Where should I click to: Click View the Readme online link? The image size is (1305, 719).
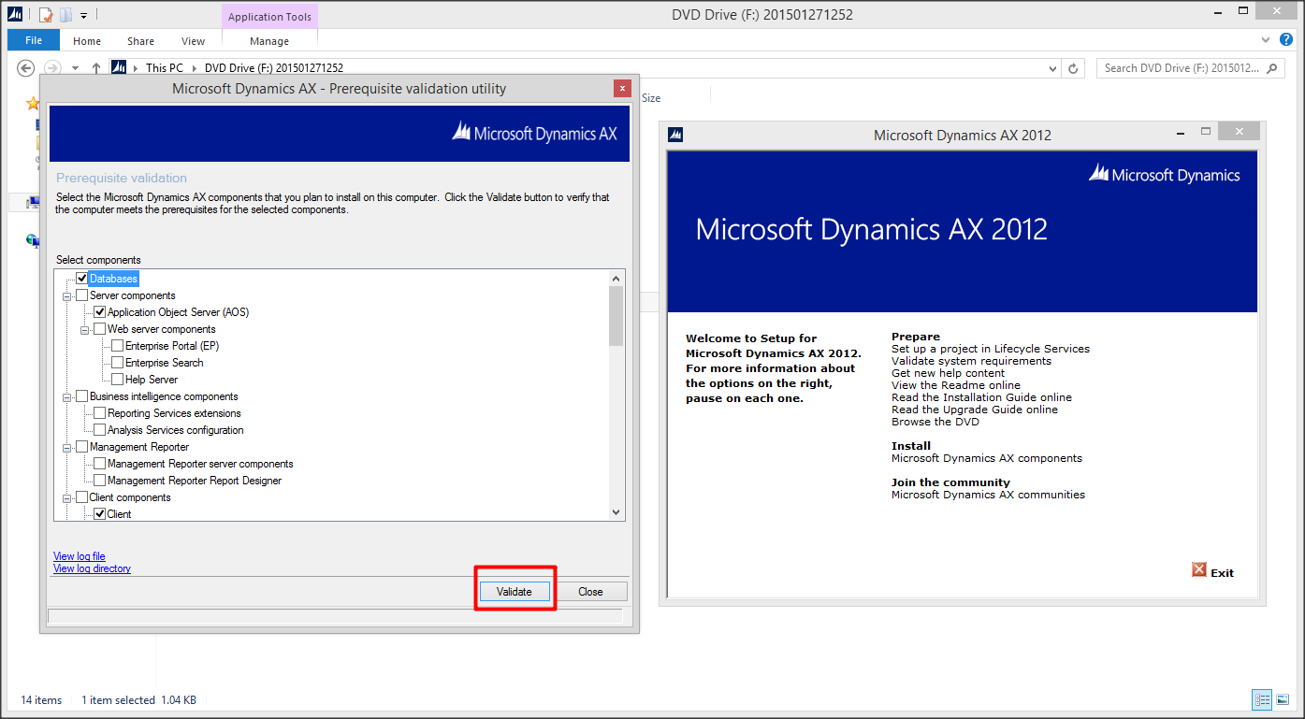pyautogui.click(x=956, y=385)
